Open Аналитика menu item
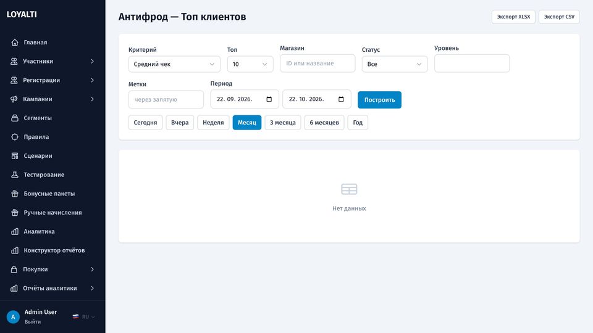The height and width of the screenshot is (333, 593). tap(53, 231)
